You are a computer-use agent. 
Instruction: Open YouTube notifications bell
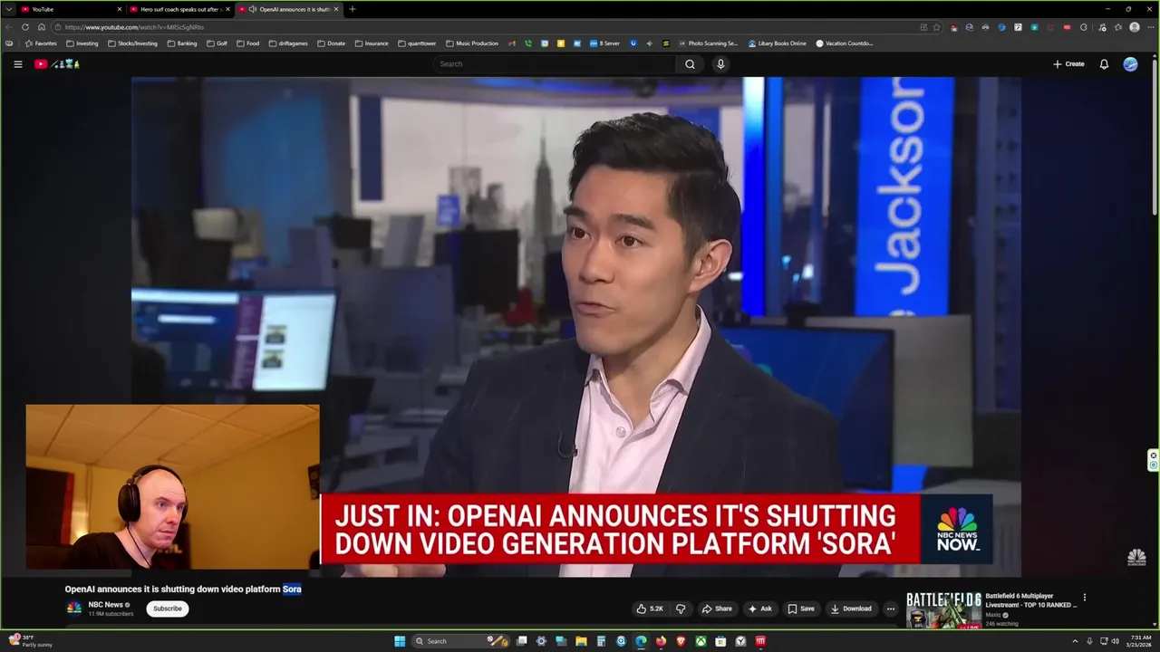(1104, 64)
